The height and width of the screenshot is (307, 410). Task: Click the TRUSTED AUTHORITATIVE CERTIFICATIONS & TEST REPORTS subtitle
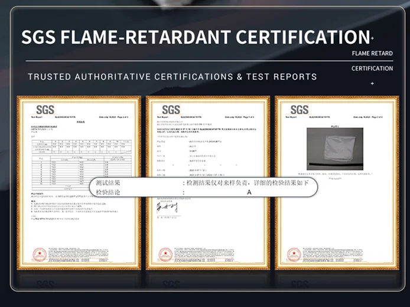pyautogui.click(x=173, y=77)
